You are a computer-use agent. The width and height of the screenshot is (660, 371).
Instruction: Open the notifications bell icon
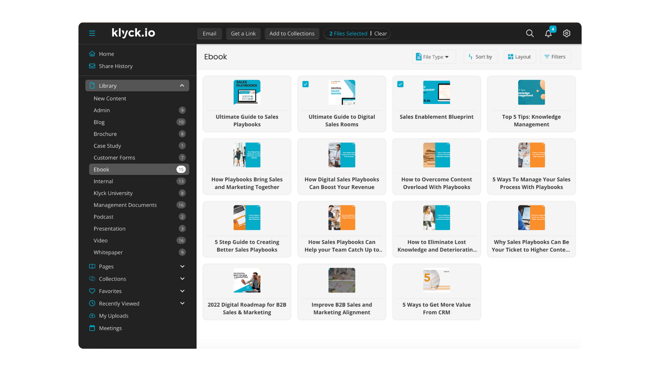point(548,33)
